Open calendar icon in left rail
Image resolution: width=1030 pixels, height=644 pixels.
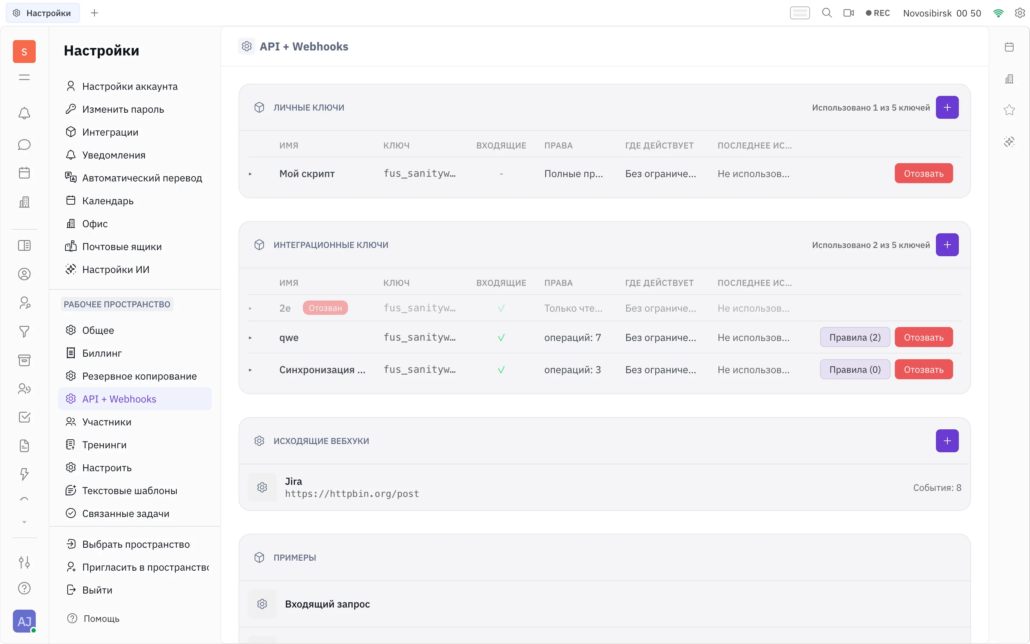pos(24,173)
